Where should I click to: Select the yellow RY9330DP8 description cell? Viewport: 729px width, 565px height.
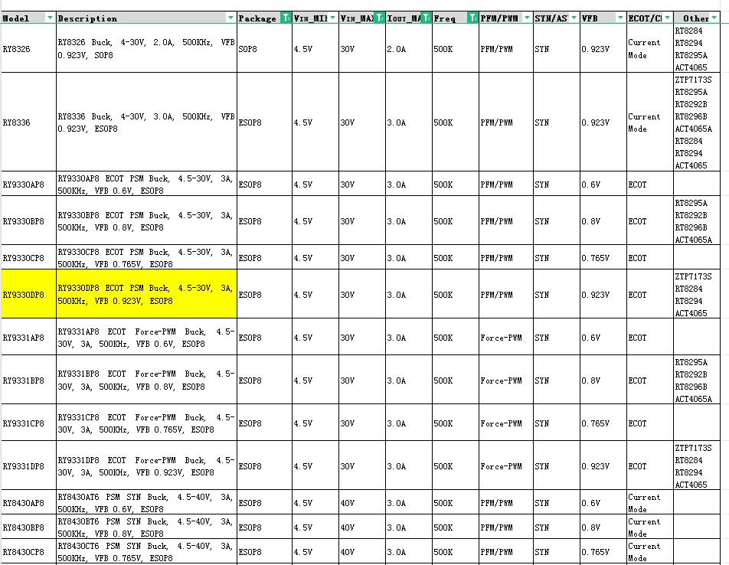coord(146,295)
